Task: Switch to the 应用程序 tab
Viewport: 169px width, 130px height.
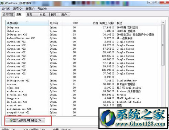Action: [x=8, y=14]
